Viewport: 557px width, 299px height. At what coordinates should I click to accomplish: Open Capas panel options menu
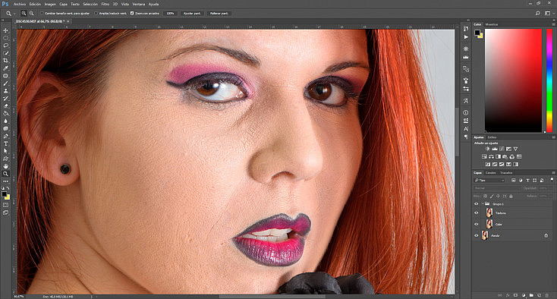[x=553, y=173]
